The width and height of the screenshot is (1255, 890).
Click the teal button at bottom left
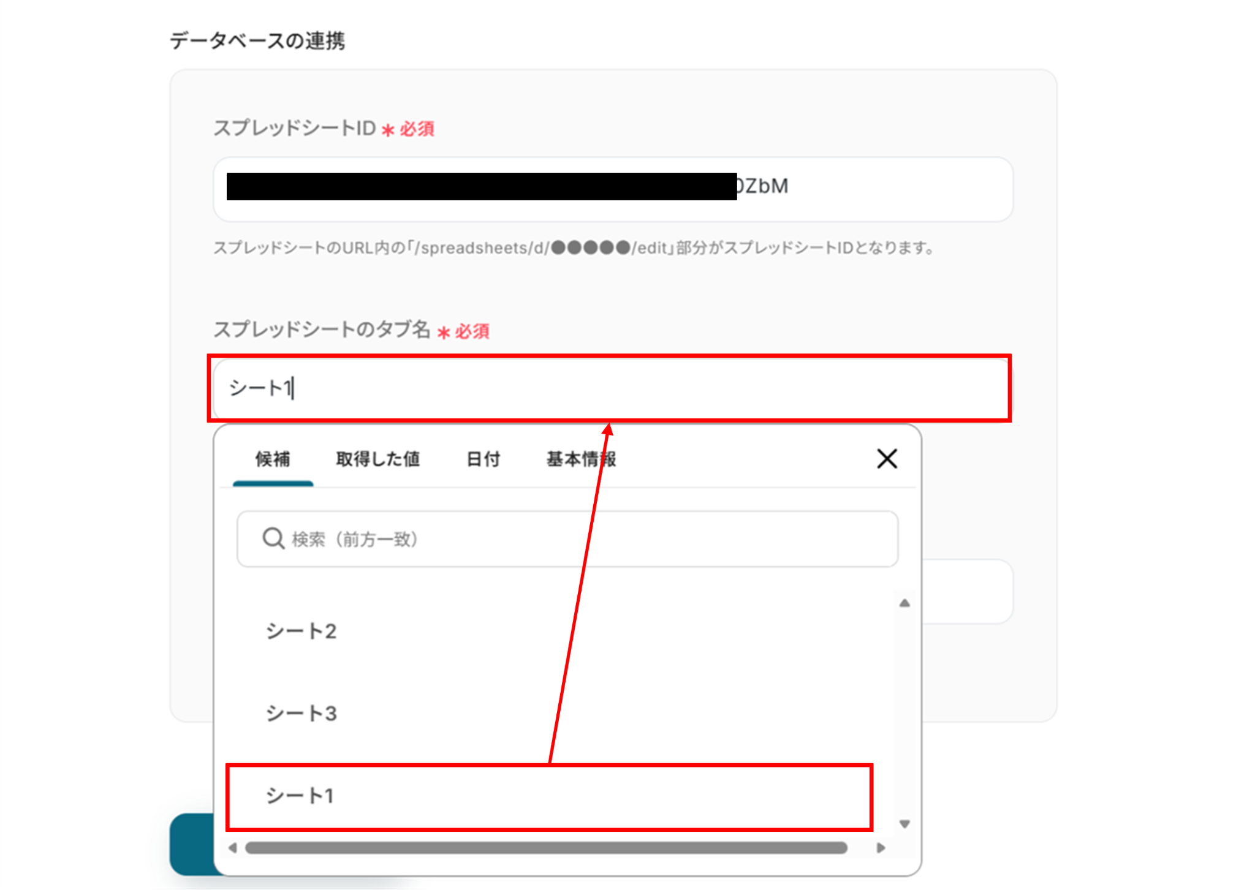(191, 844)
